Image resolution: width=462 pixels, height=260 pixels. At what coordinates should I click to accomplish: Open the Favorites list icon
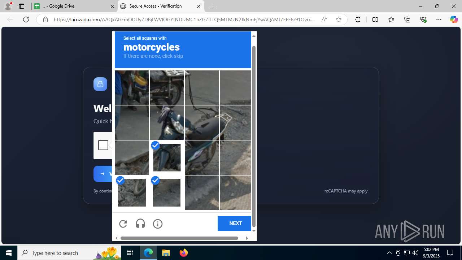point(391,19)
